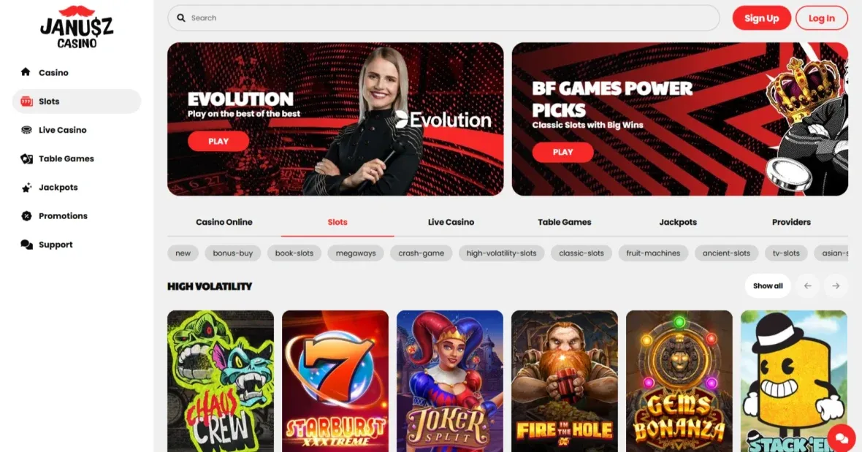Filter by the bonus-buy tag

pos(232,253)
